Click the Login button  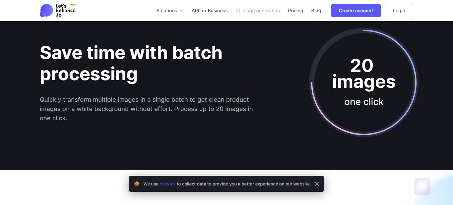[x=399, y=11]
